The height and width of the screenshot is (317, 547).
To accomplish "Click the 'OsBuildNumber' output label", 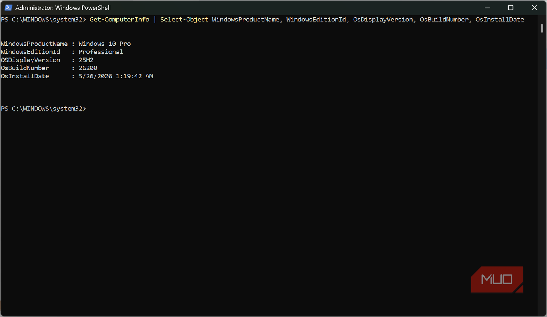I will 25,68.
